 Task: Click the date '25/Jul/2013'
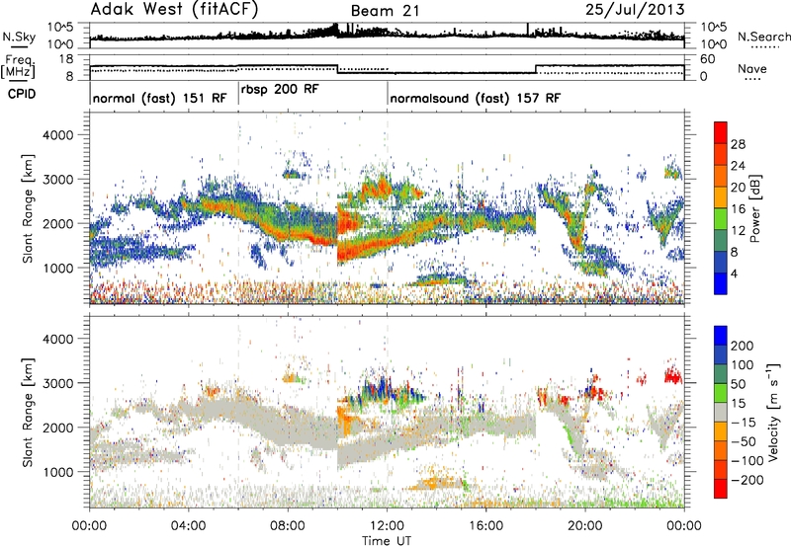635,10
